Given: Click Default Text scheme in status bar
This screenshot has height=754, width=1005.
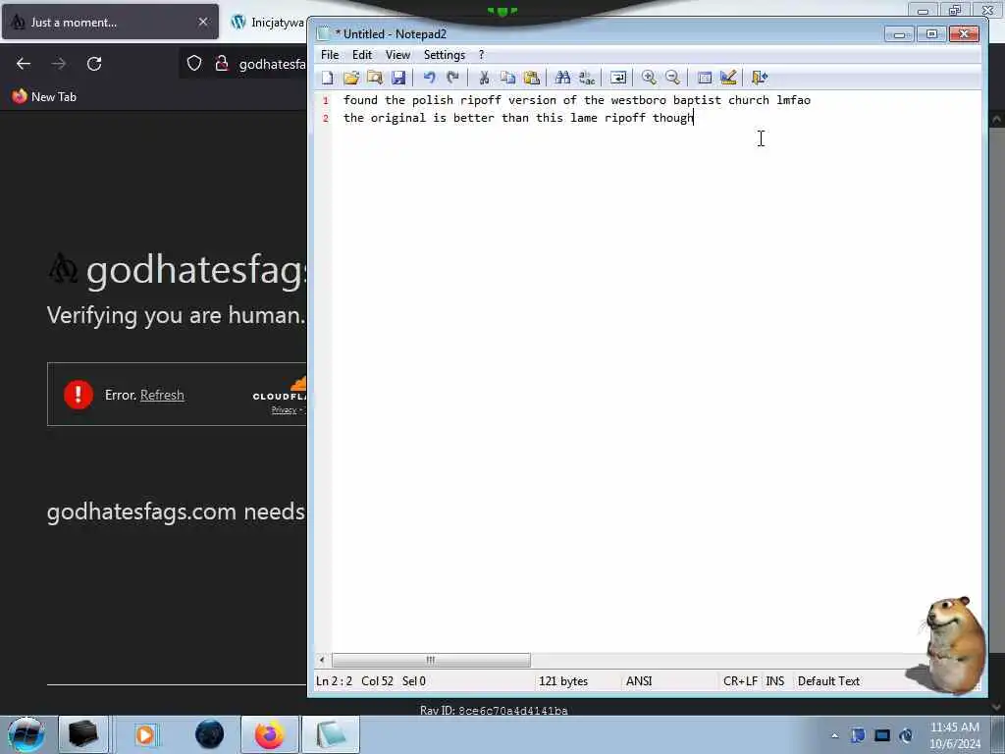Looking at the screenshot, I should [x=828, y=681].
